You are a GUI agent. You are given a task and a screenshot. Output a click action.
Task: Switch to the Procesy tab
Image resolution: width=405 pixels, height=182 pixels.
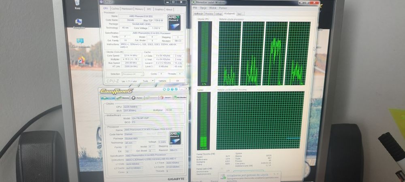tap(209, 14)
